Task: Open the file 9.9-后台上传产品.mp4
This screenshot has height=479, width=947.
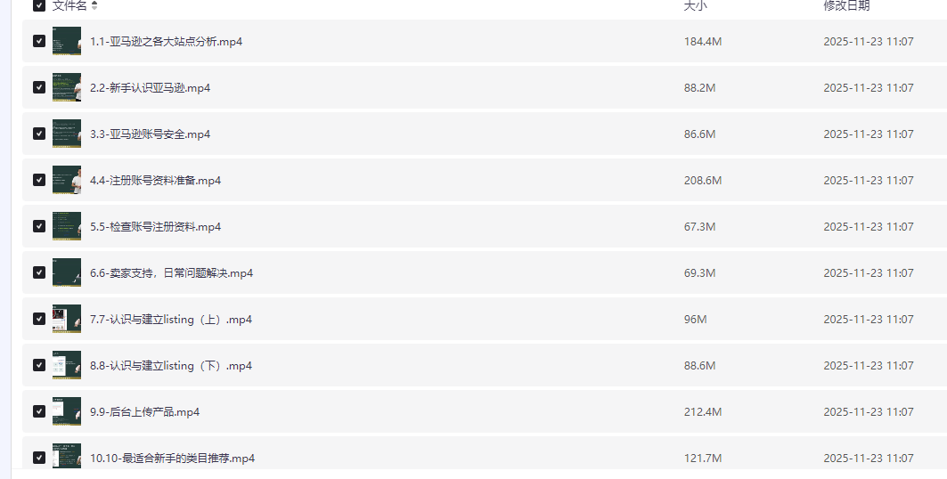Action: tap(144, 412)
